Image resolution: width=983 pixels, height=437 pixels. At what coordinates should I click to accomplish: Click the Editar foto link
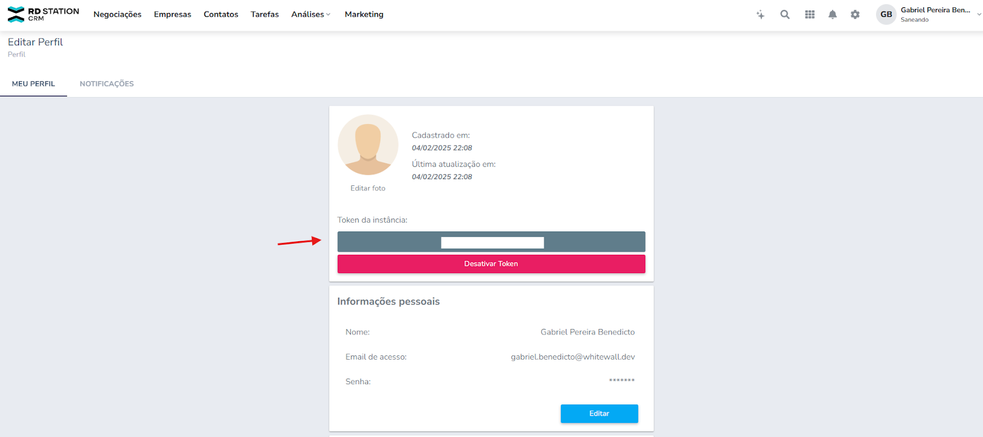tap(368, 188)
